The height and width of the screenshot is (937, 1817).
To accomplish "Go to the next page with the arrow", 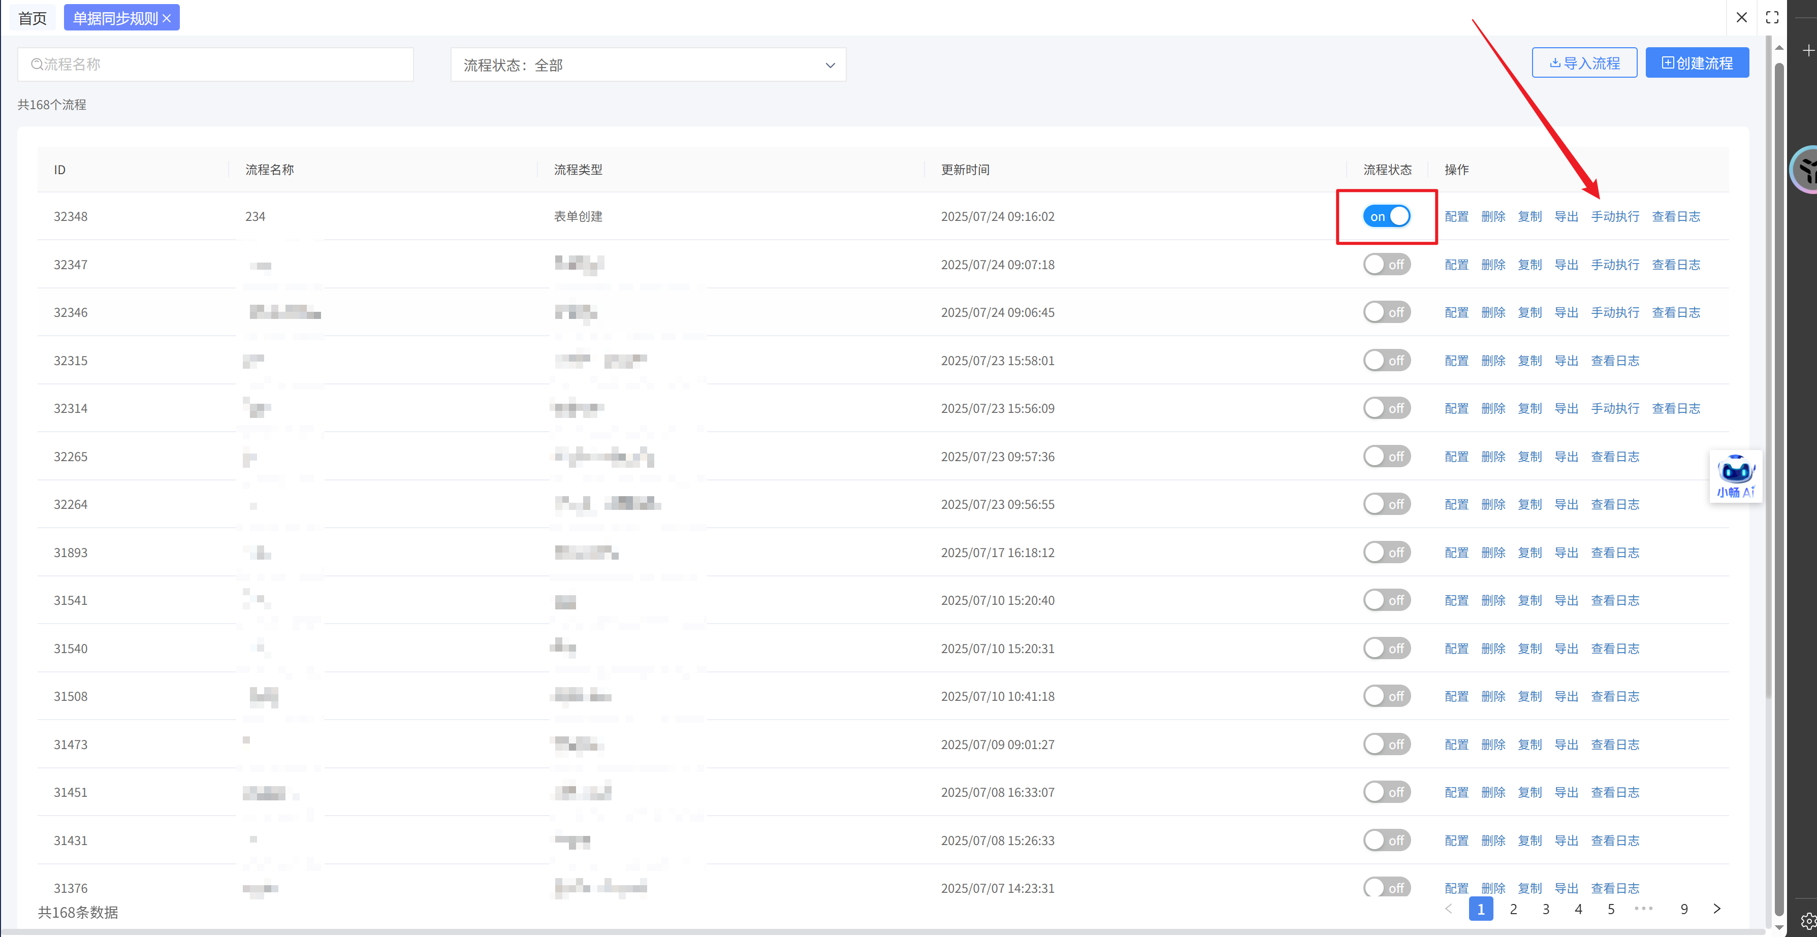I will [x=1717, y=909].
